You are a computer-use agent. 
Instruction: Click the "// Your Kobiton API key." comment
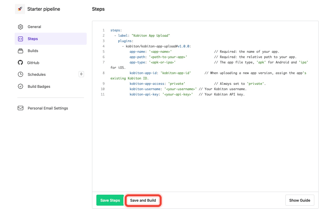(222, 94)
